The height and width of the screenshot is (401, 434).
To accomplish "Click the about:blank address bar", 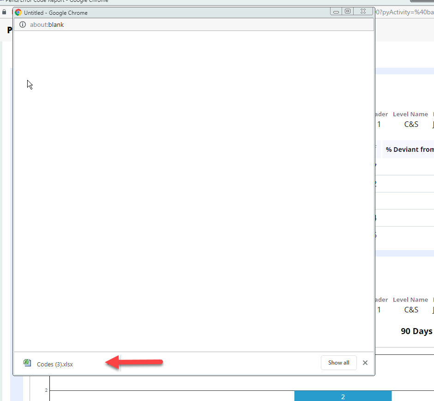I will coord(185,24).
